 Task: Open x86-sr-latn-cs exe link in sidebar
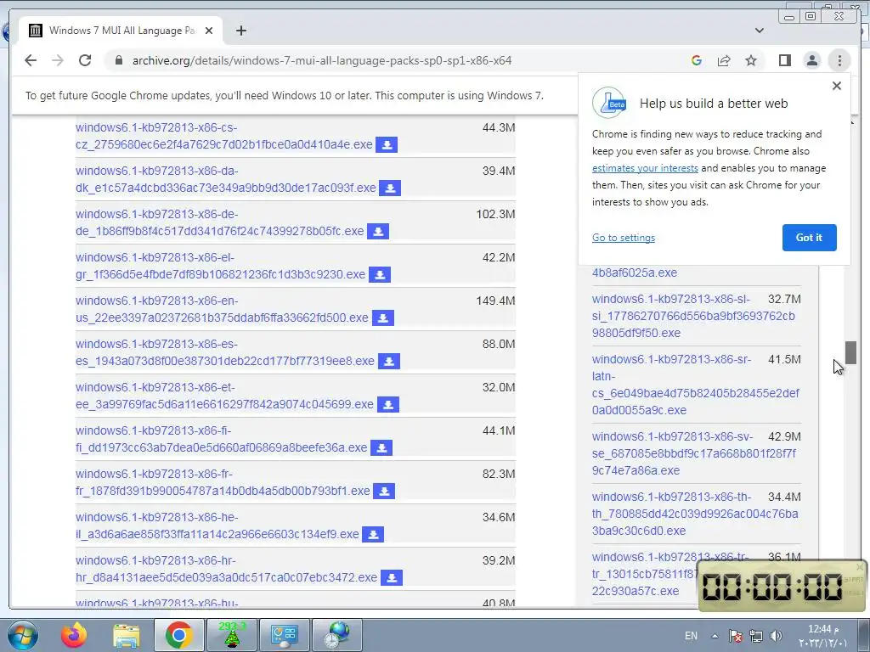coord(695,385)
